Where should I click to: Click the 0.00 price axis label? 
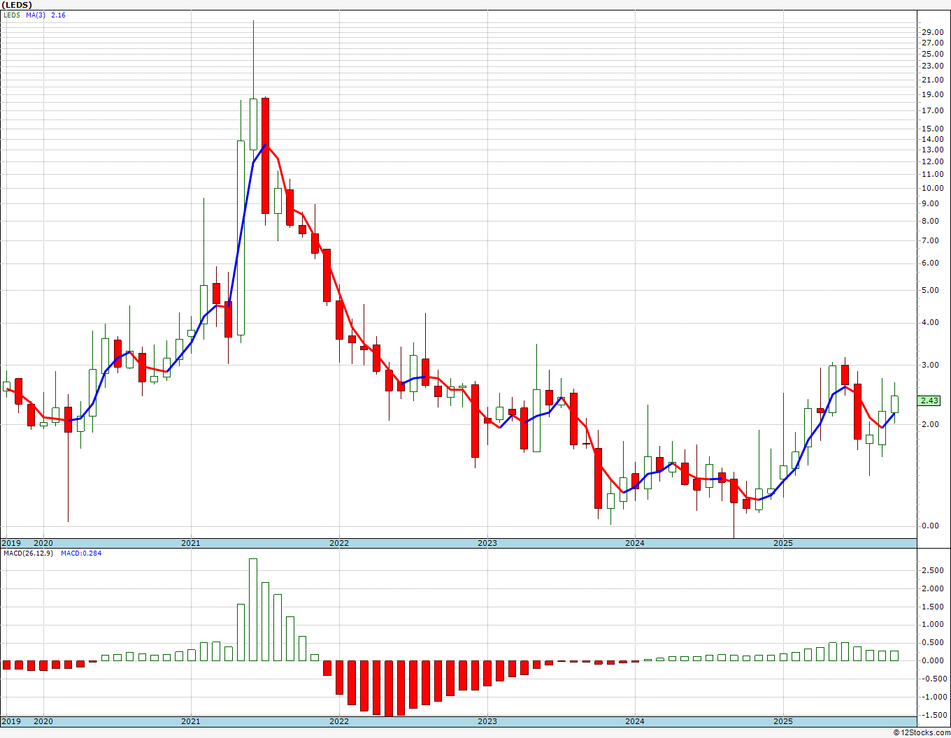[x=930, y=526]
